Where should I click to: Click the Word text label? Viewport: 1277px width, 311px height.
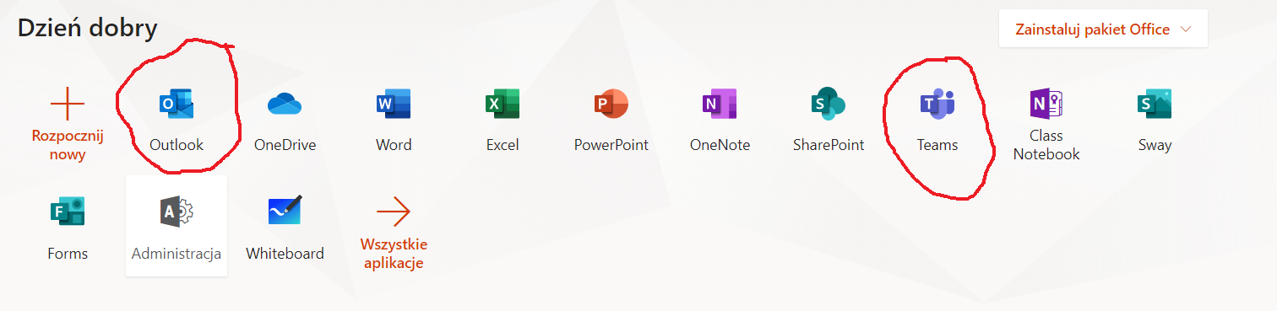point(394,145)
